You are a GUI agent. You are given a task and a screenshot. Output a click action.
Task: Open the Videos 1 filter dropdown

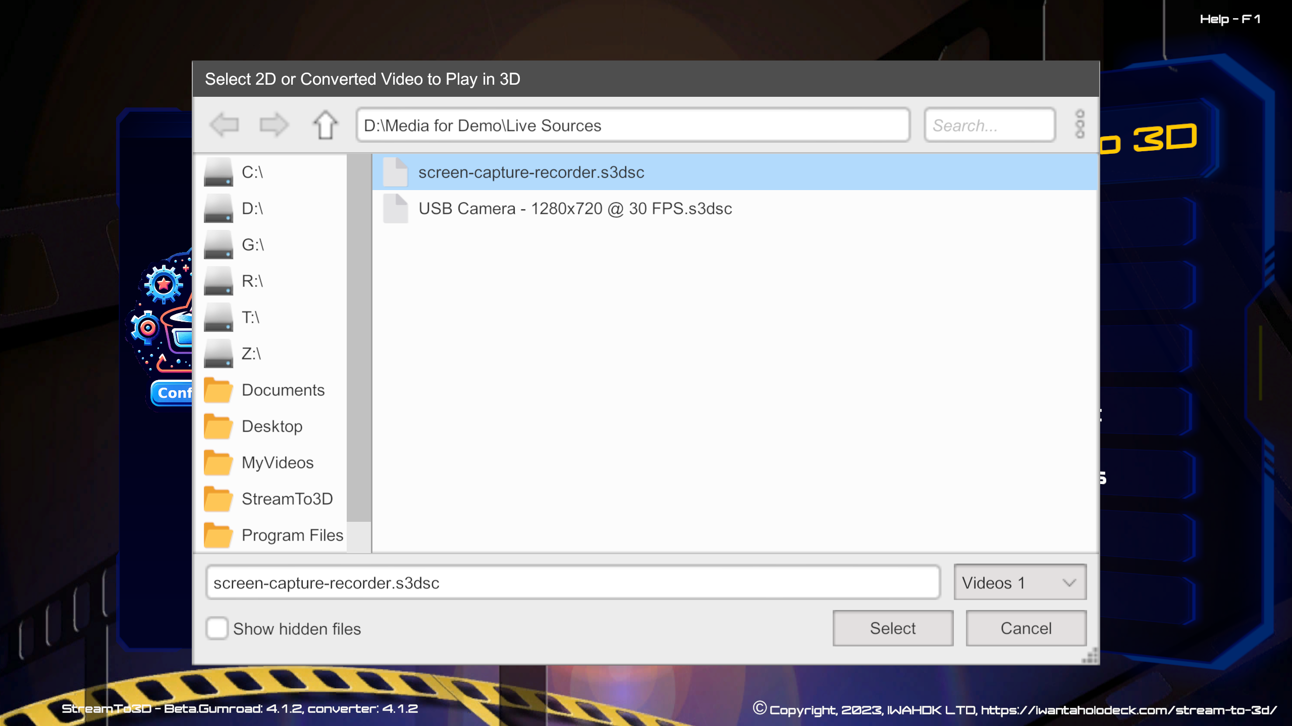coord(1020,582)
